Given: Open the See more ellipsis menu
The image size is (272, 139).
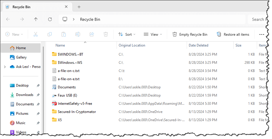Looking at the screenshot, I should [261, 35].
